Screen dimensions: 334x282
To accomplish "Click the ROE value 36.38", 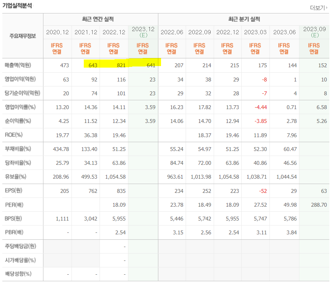I will point(91,135).
